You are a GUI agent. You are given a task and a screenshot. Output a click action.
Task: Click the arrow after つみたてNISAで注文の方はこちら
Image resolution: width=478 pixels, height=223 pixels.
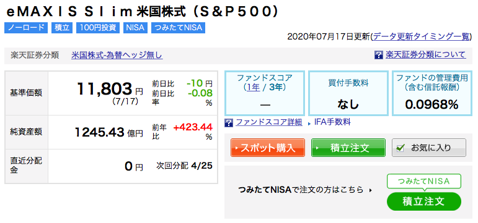tap(370, 190)
